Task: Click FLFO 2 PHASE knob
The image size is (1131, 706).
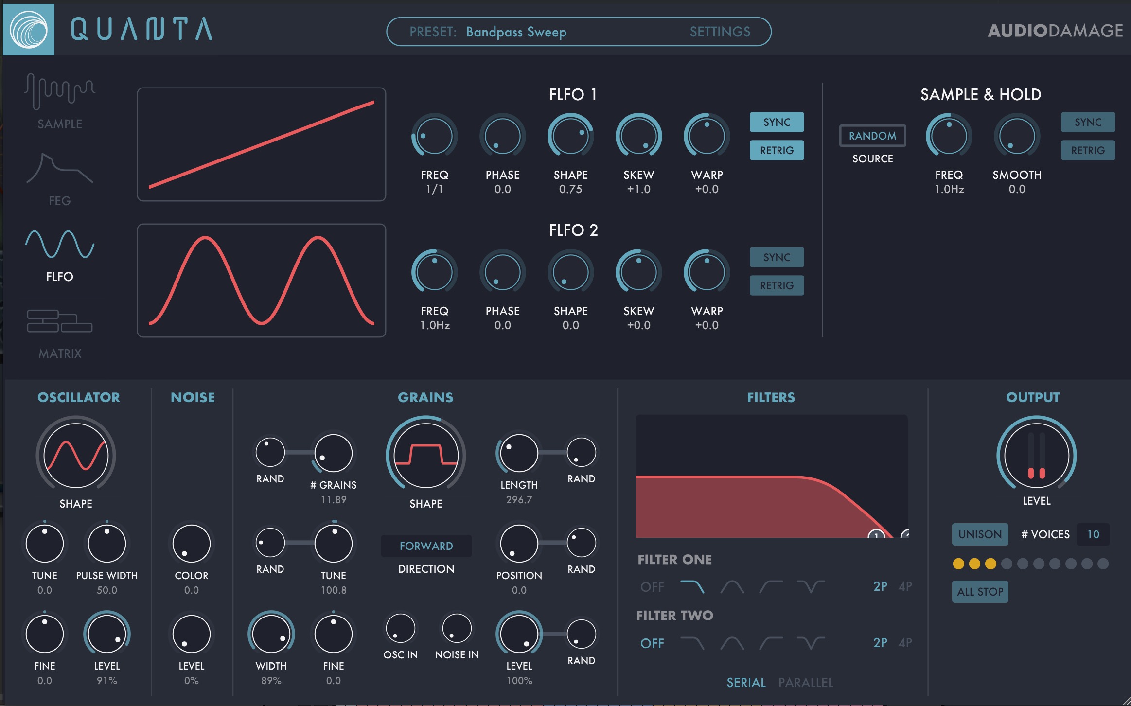Action: pyautogui.click(x=502, y=273)
